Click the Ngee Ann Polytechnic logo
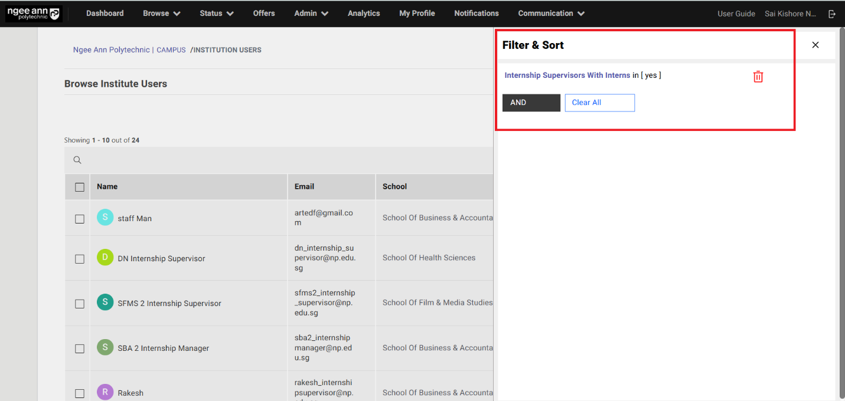 [x=34, y=14]
